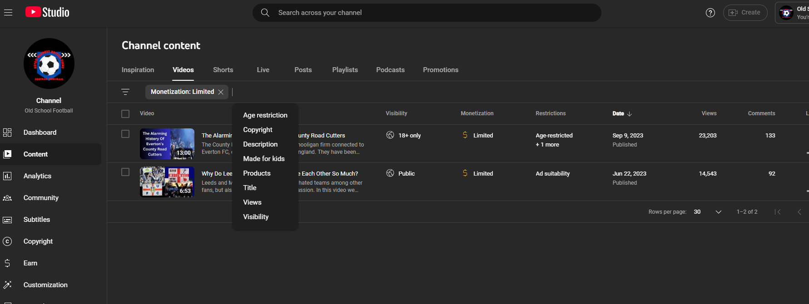
Task: Open the Help question mark icon
Action: 710,13
